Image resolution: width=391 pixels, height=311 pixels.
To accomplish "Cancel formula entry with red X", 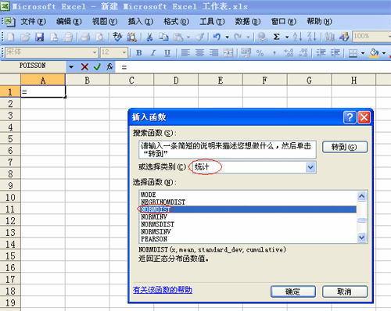I will point(84,67).
